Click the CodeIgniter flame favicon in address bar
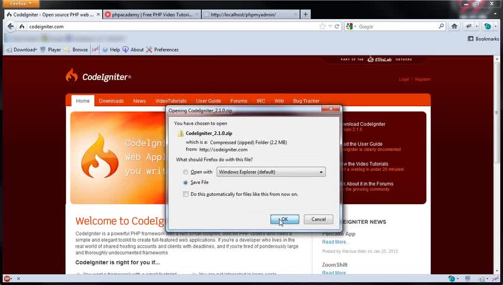 (x=22, y=27)
